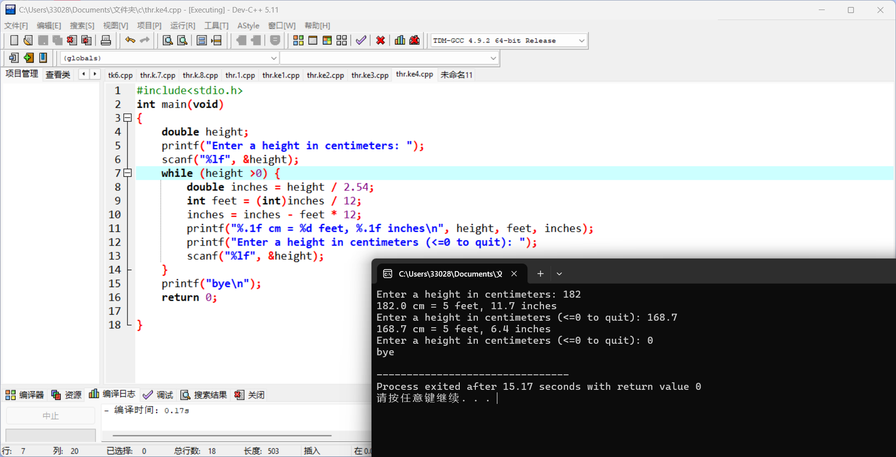Open the 资源 bottom panel tab
The image size is (896, 457).
(x=67, y=395)
